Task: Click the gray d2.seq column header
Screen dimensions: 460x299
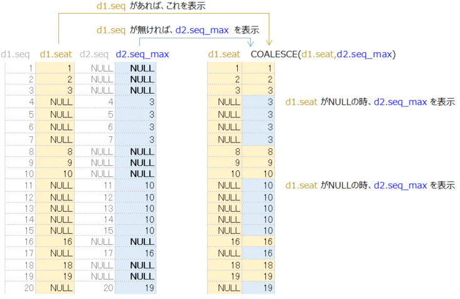Action: [x=94, y=55]
